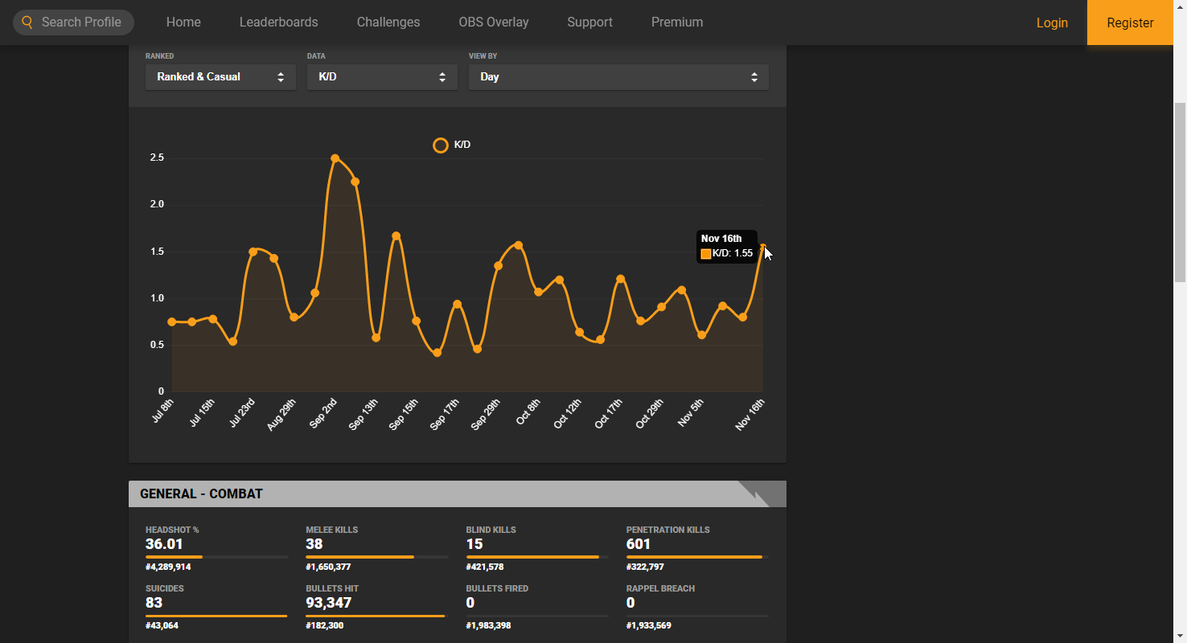Navigate to Challenges
Screen dimensions: 1187x643
tap(388, 23)
